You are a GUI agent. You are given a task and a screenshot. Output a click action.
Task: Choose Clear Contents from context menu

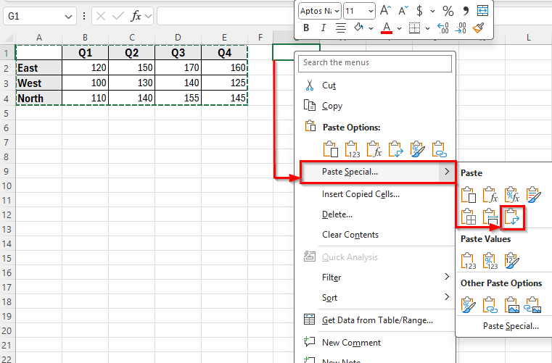(x=375, y=235)
